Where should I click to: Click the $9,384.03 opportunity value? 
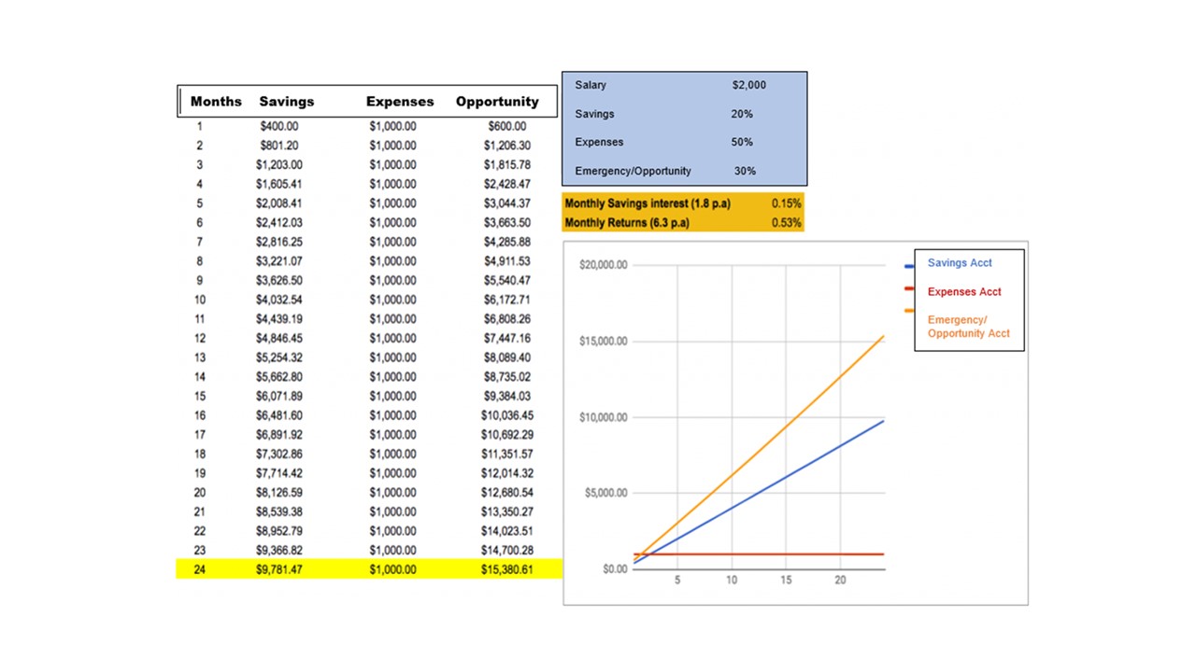point(507,396)
